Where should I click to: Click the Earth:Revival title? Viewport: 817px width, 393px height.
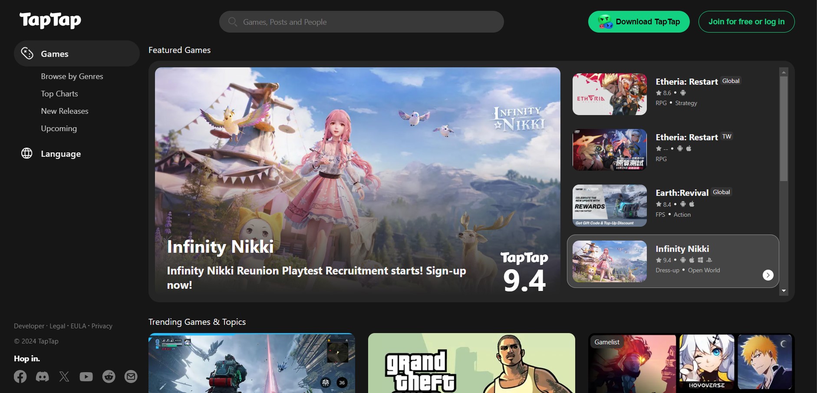[x=682, y=193]
